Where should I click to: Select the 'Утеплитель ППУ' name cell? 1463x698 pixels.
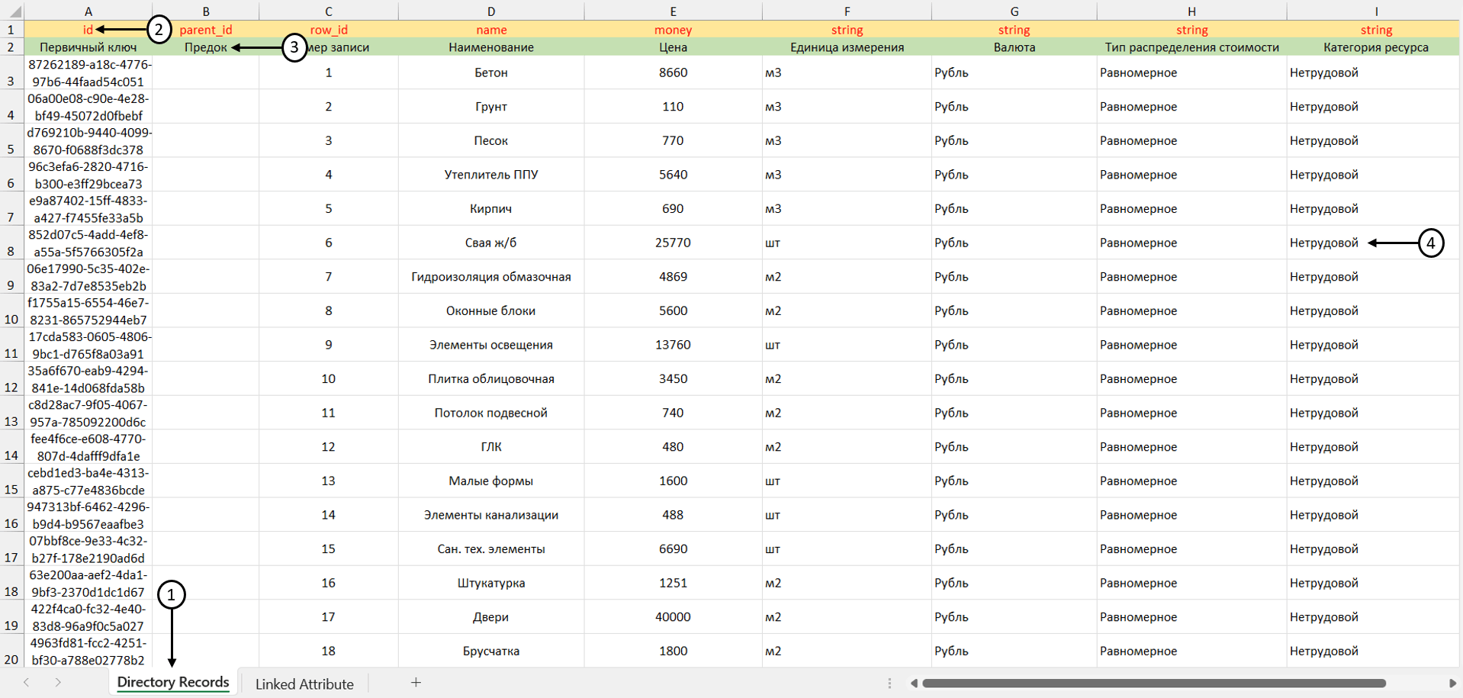pos(490,175)
